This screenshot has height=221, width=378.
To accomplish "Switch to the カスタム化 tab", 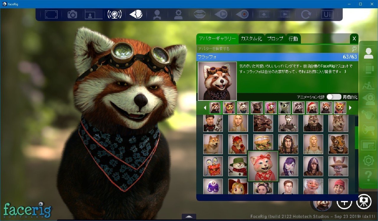I will click(251, 39).
